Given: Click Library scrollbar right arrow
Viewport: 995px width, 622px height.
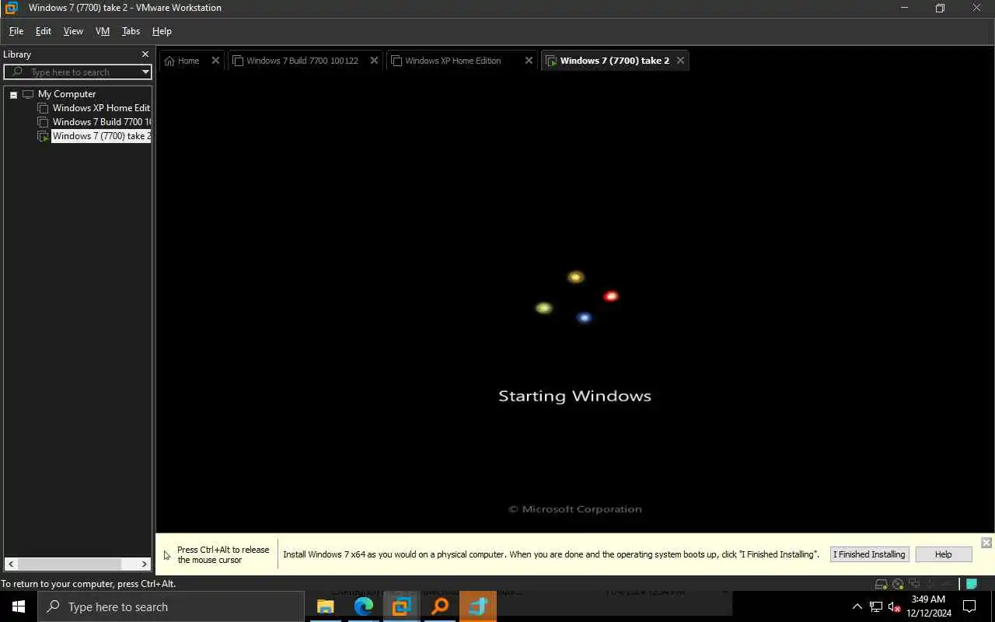Looking at the screenshot, I should pos(145,564).
